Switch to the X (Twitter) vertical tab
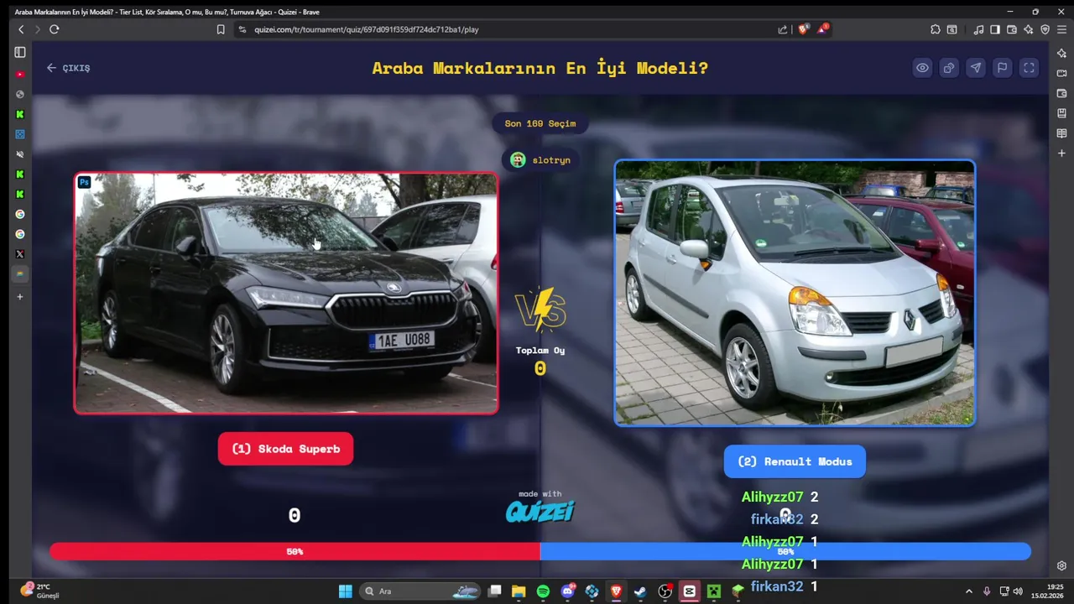 click(20, 254)
